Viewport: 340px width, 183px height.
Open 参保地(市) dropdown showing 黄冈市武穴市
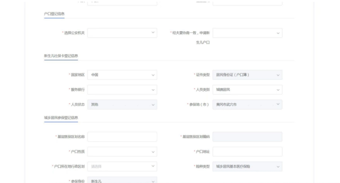click(x=247, y=104)
